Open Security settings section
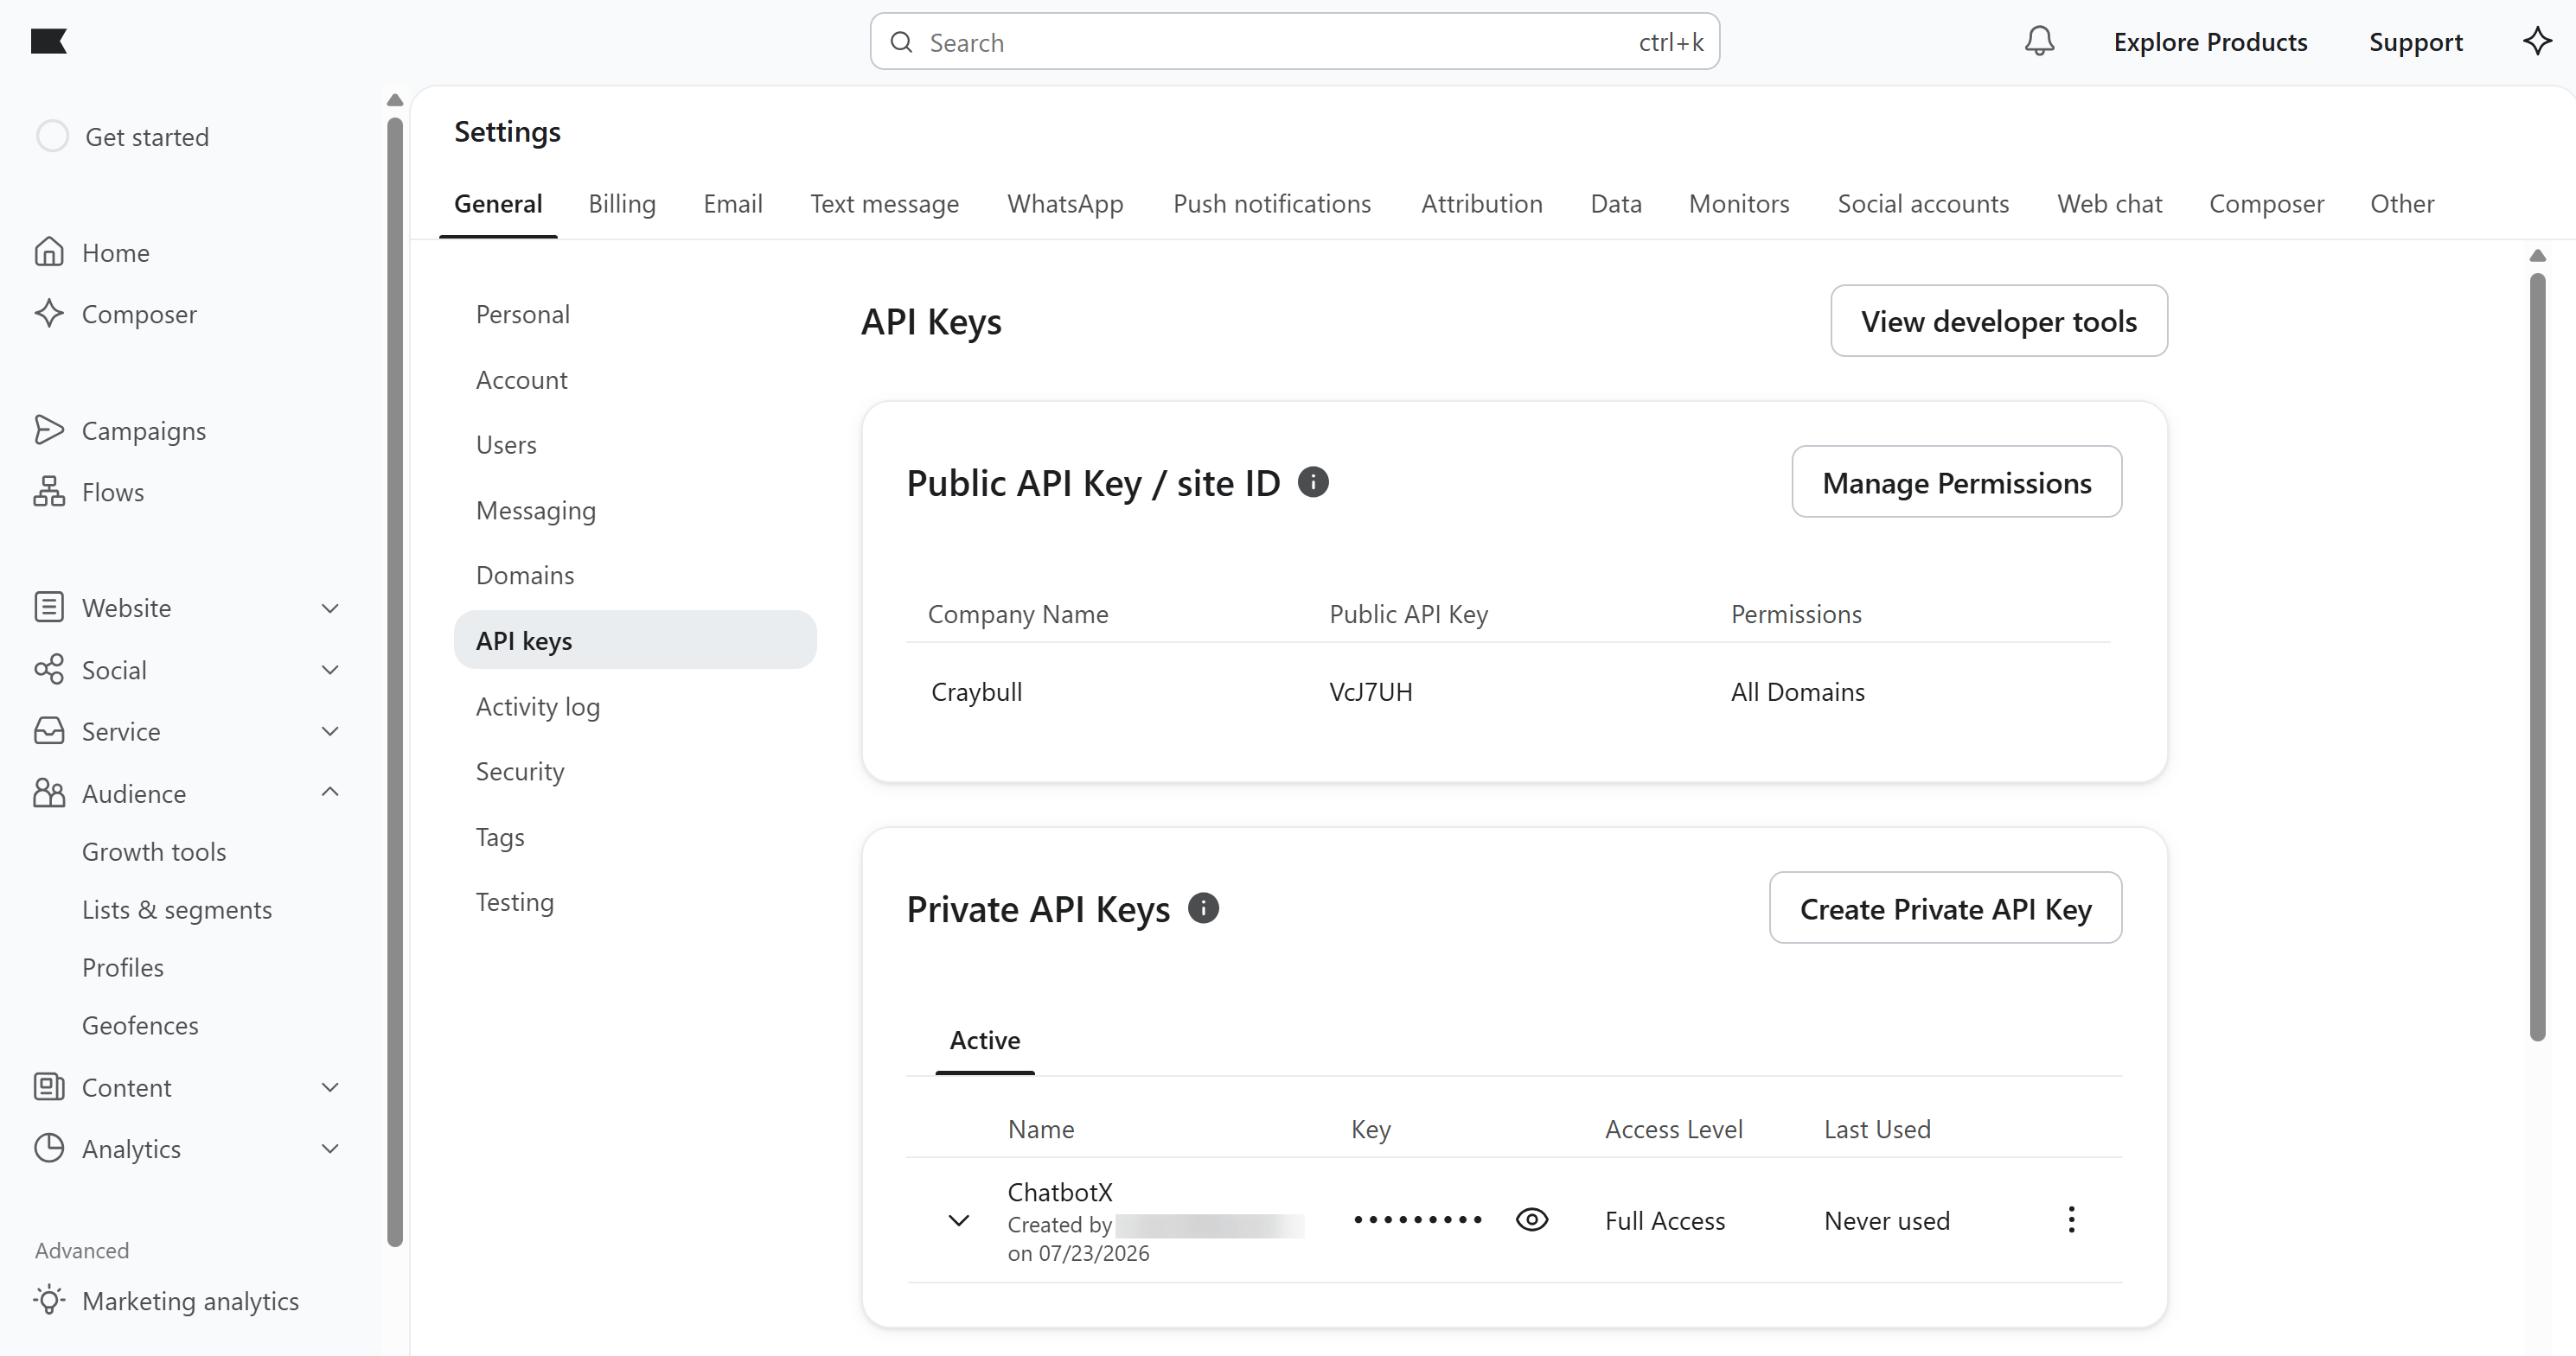The width and height of the screenshot is (2576, 1356). (x=520, y=770)
